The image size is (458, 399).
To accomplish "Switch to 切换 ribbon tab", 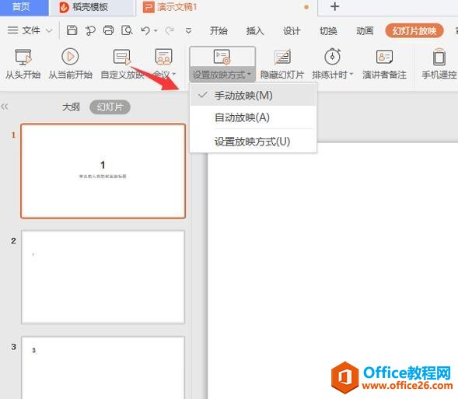I will click(x=328, y=30).
